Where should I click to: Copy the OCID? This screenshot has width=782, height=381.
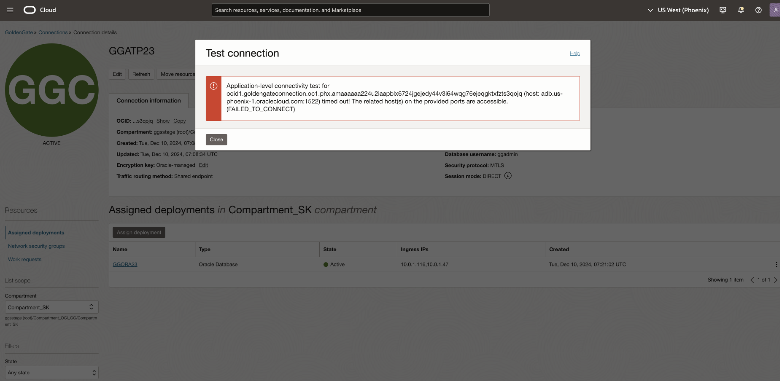[179, 121]
